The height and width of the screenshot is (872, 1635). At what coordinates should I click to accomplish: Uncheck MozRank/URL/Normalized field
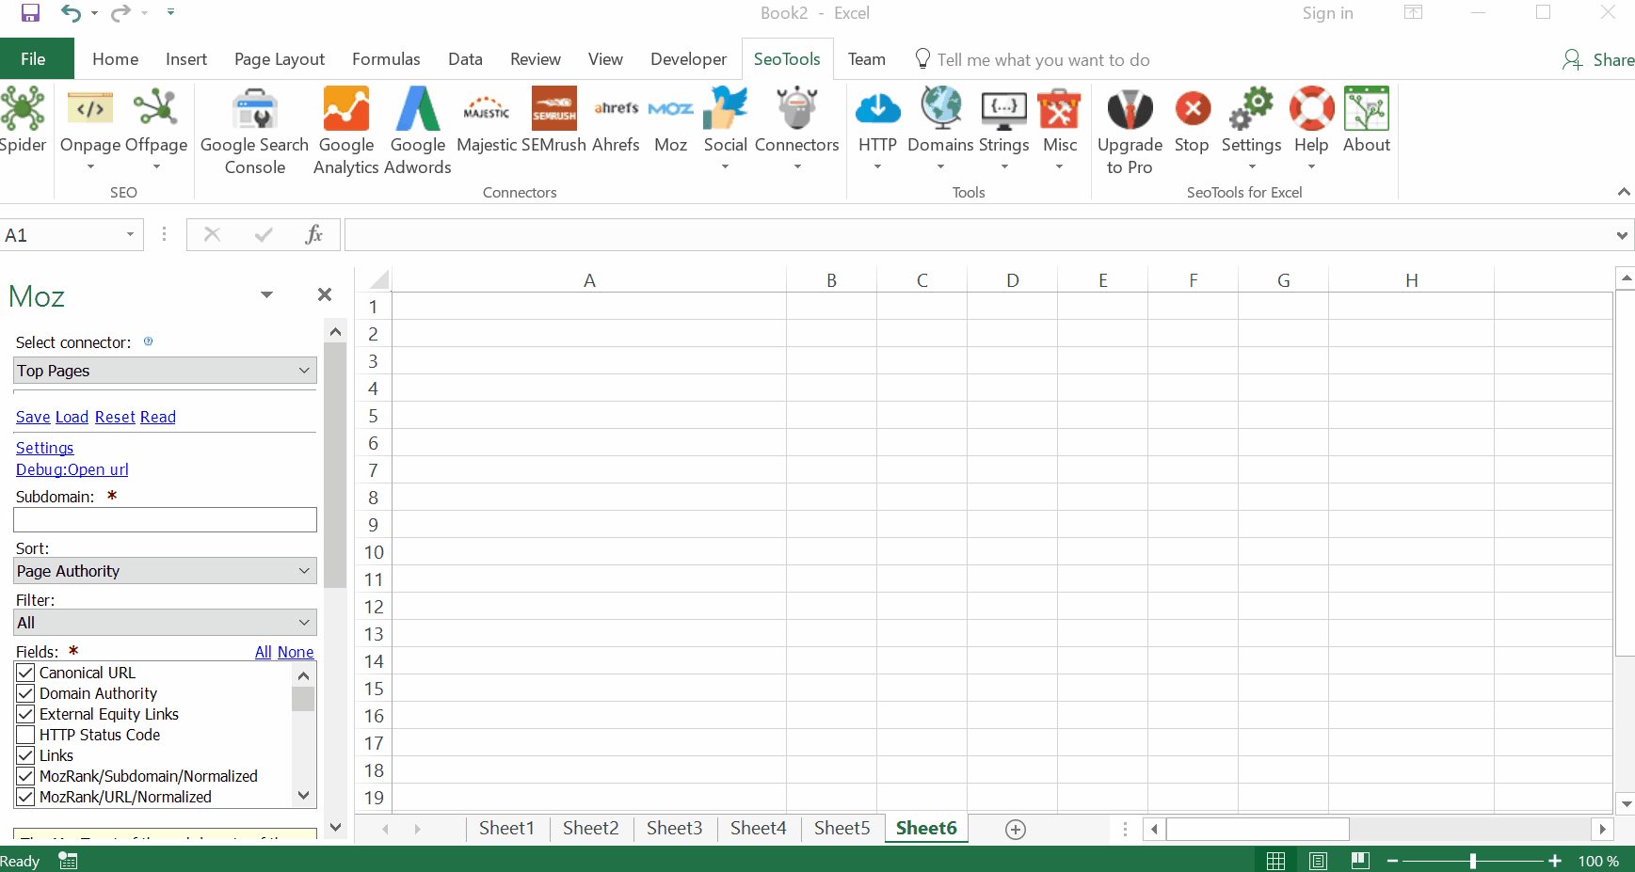tap(25, 797)
